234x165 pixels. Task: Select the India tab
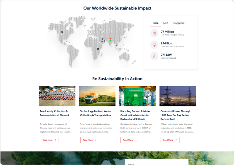coord(156,23)
